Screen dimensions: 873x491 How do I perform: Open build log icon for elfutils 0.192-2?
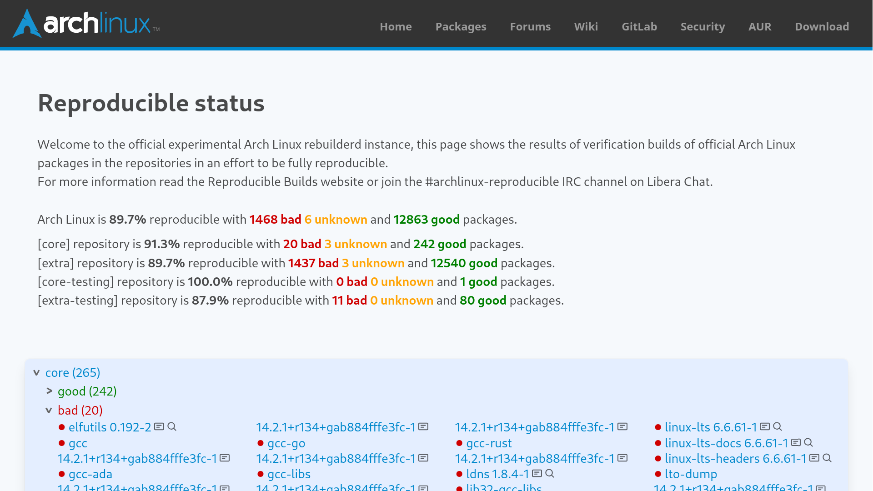click(x=159, y=426)
